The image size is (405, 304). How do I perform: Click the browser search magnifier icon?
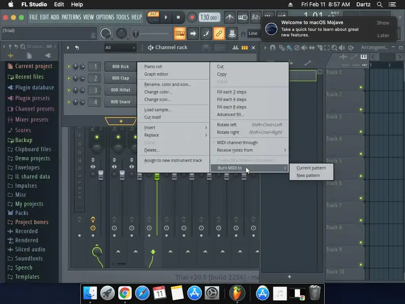(x=23, y=47)
